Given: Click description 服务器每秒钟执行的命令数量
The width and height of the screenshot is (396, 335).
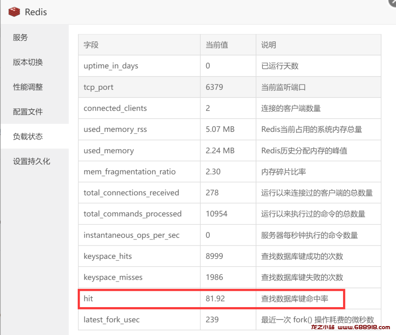Looking at the screenshot, I should click(x=309, y=235).
